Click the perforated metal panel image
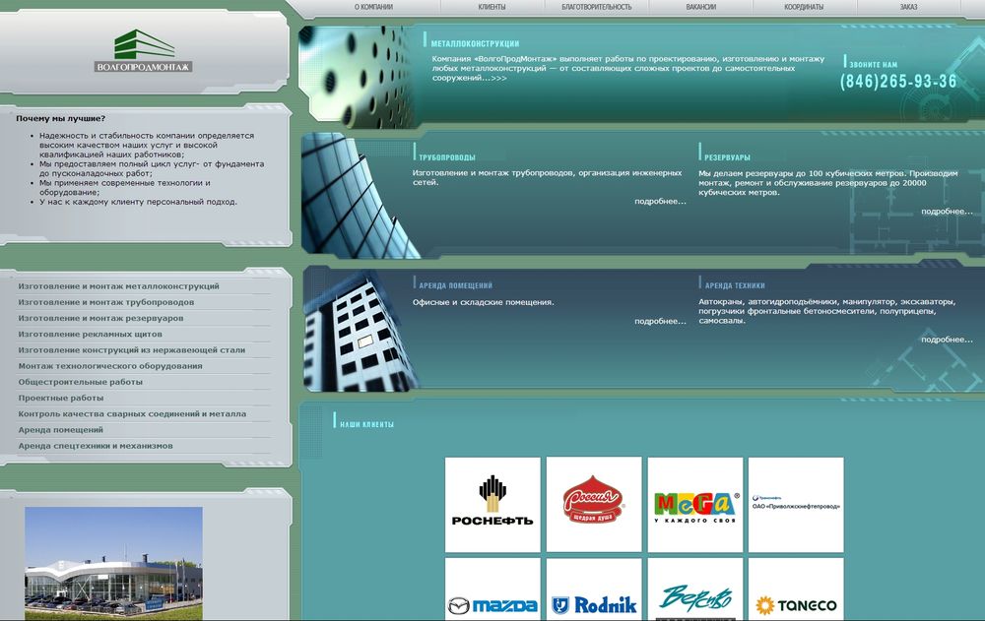The height and width of the screenshot is (621, 985). pos(357,77)
